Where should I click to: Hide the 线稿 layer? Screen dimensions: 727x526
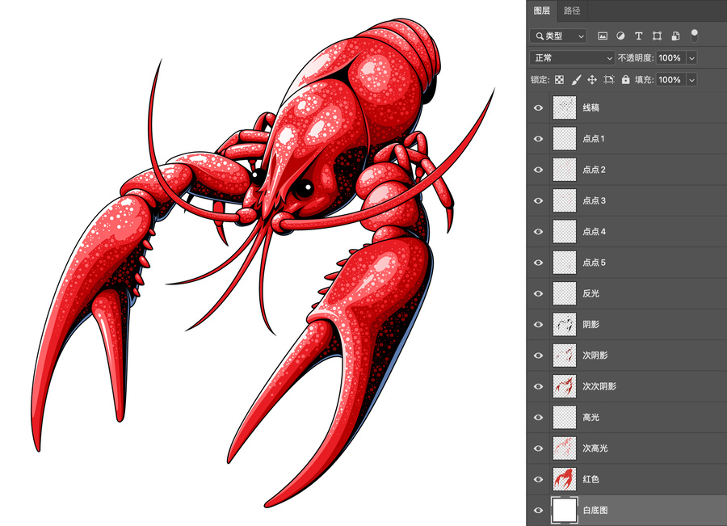point(538,107)
